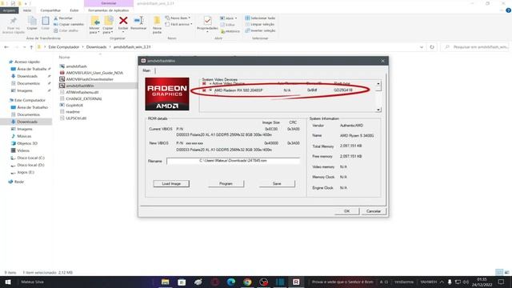
Task: Open Google Chrome from the taskbar
Action: pyautogui.click(x=247, y=282)
